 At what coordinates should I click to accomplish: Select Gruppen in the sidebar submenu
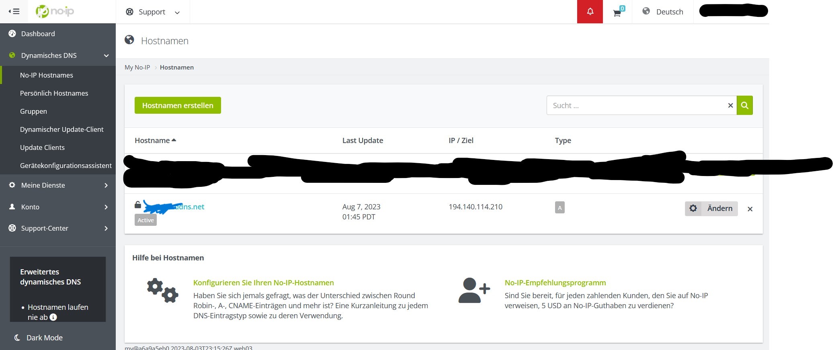point(33,111)
